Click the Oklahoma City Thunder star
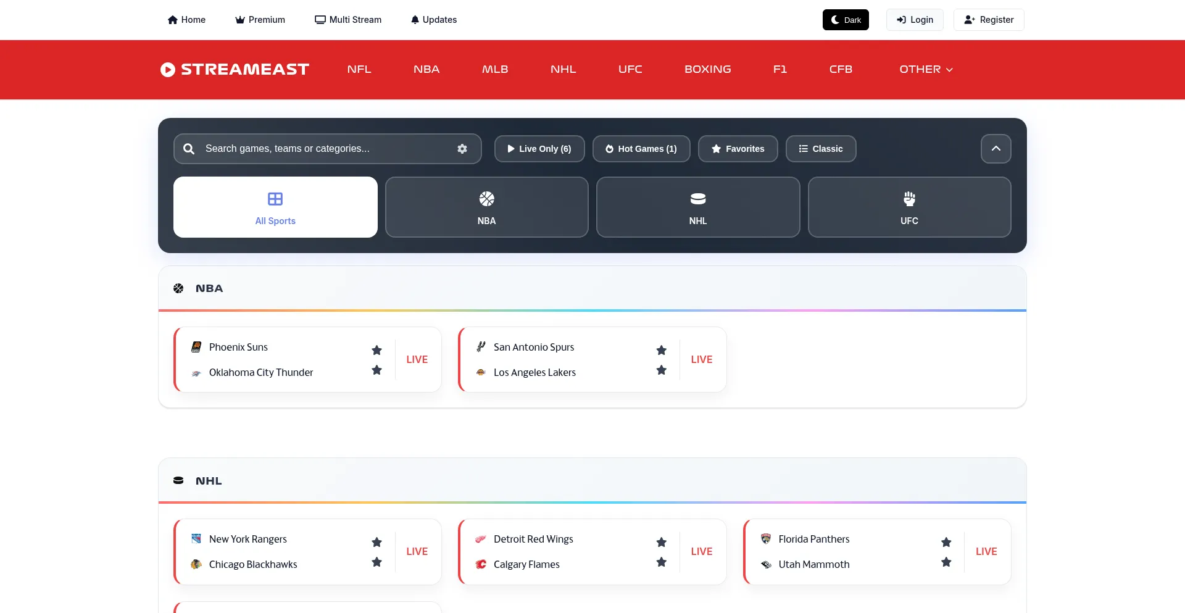The height and width of the screenshot is (613, 1185). tap(377, 370)
